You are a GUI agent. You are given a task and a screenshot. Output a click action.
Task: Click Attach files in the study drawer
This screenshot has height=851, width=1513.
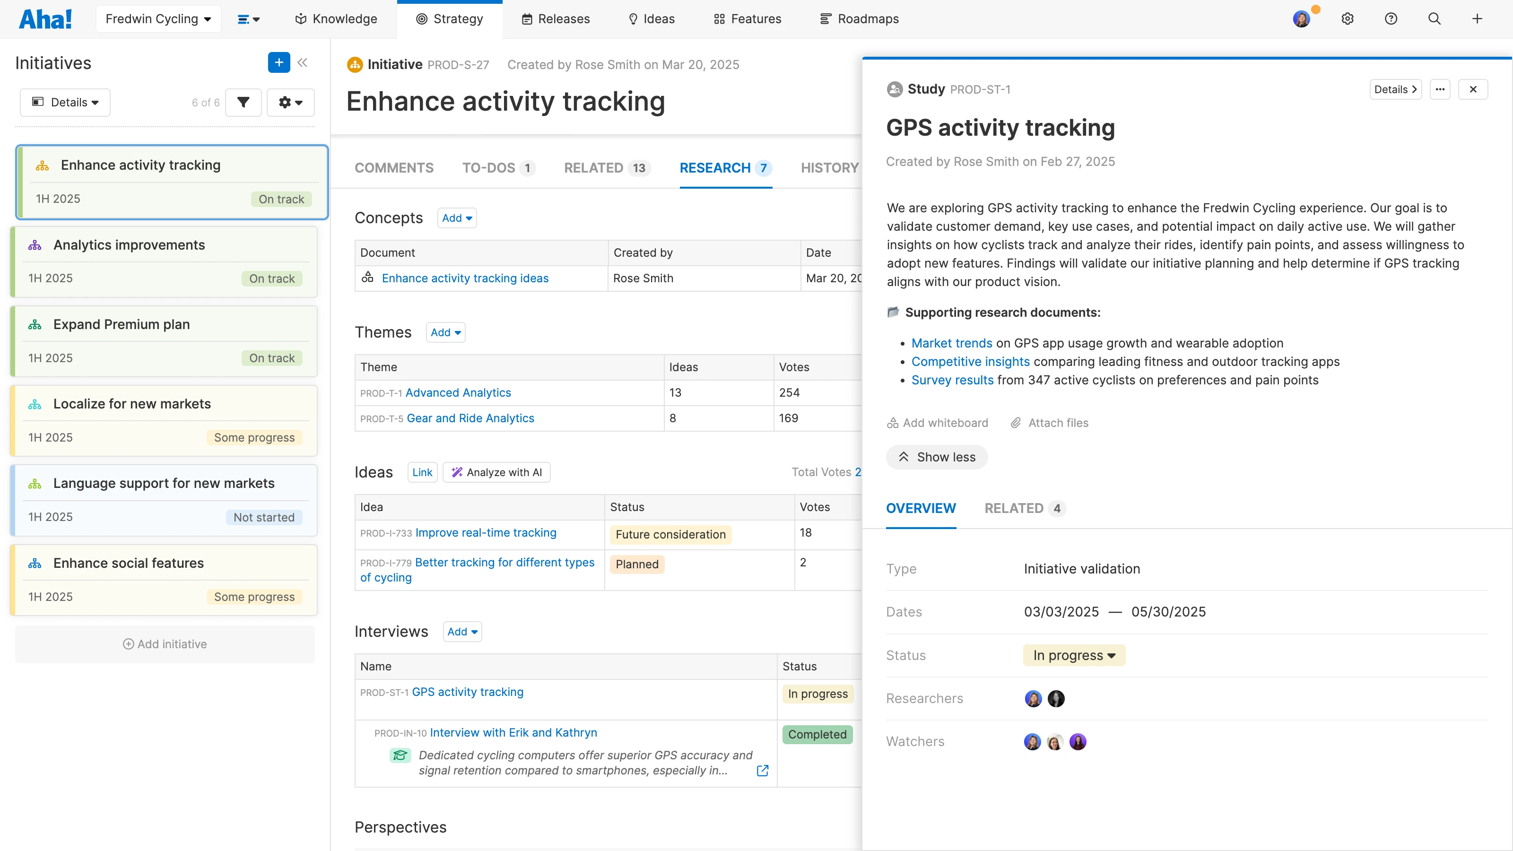tap(1050, 422)
